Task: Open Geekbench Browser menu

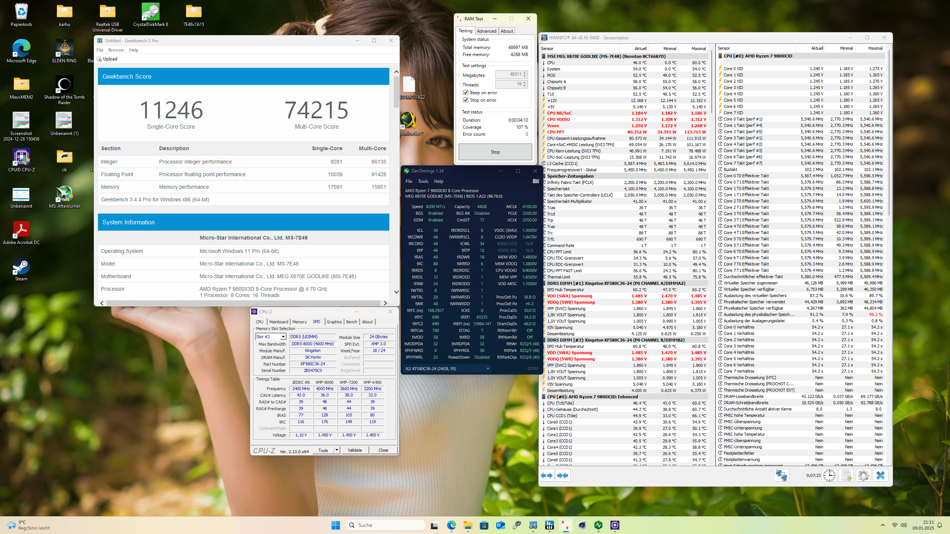Action: [x=116, y=50]
